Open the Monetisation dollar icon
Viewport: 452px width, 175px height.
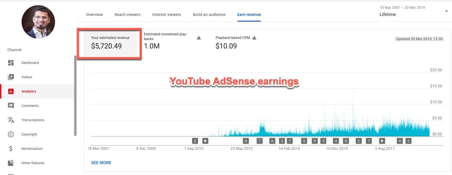pyautogui.click(x=11, y=149)
